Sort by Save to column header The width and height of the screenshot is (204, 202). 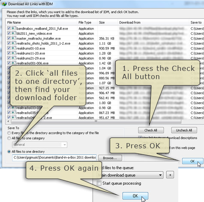[x=196, y=22]
